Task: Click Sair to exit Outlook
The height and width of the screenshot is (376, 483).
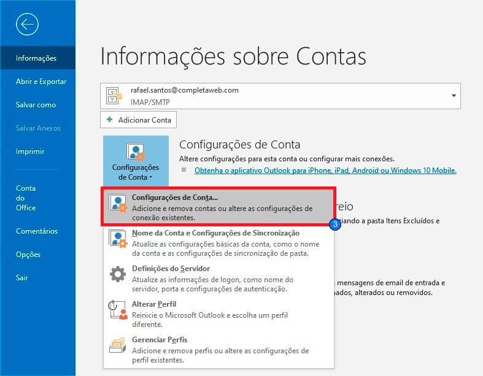Action: (x=22, y=278)
